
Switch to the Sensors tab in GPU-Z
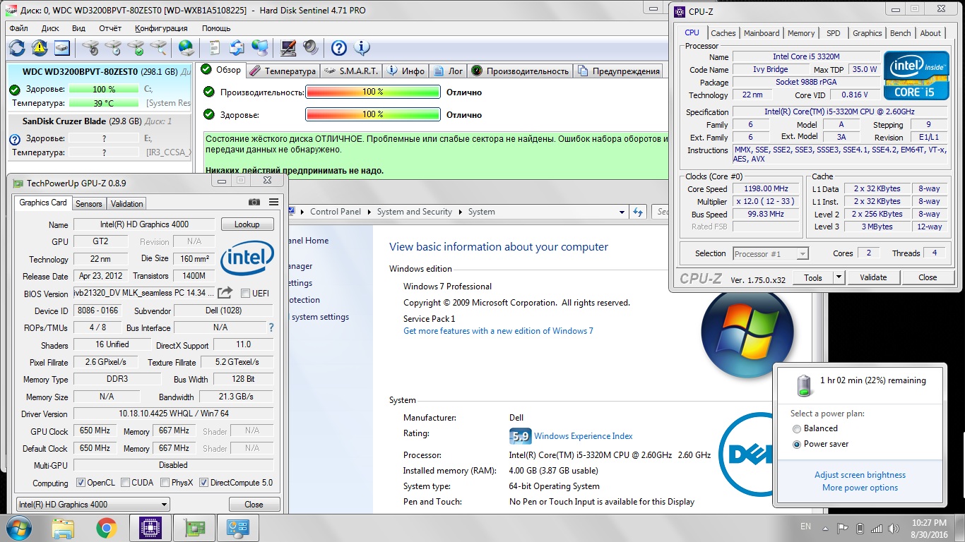click(89, 204)
